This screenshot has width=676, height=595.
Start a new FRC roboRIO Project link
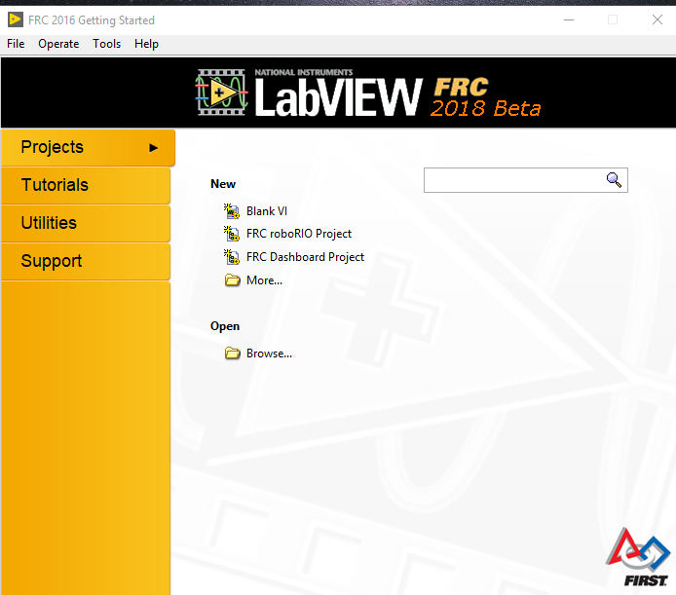click(299, 234)
